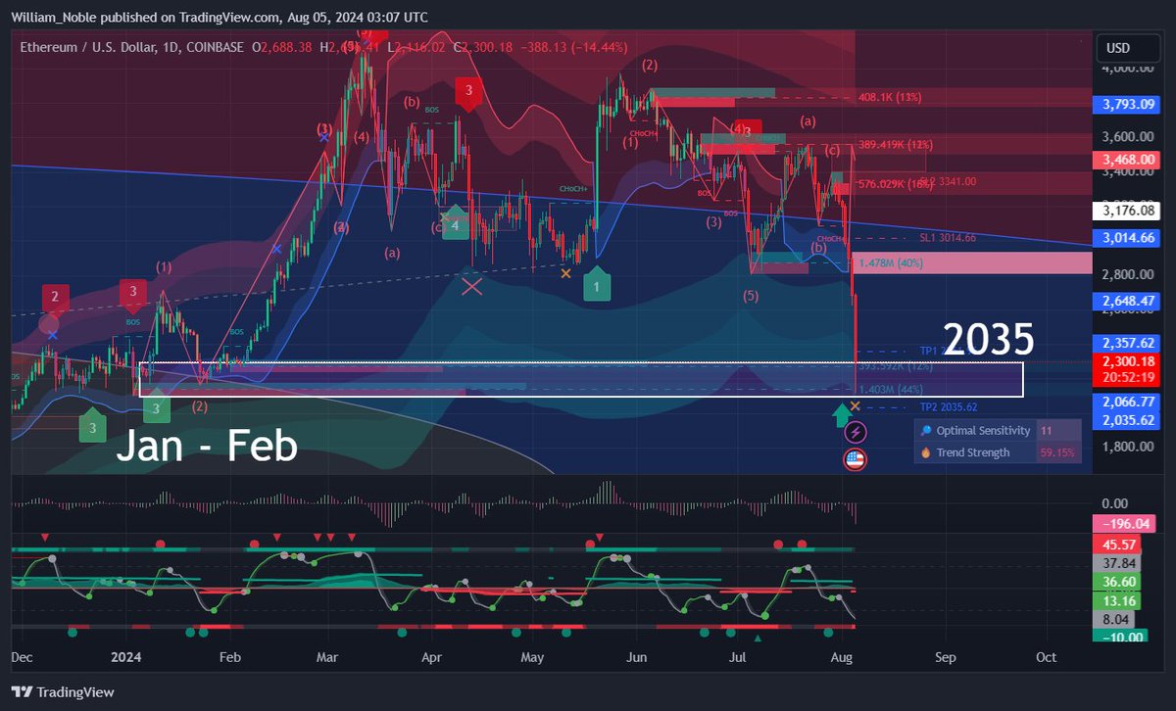Open the US flag economic event icon
Image resolution: width=1176 pixels, height=711 pixels.
pos(855,458)
